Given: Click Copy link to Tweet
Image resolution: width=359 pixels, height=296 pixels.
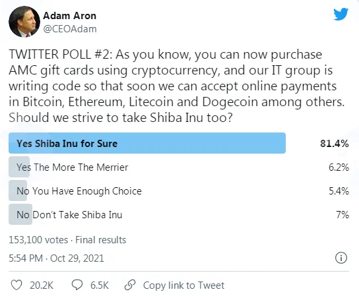Looking at the screenshot, I should pos(183,285).
